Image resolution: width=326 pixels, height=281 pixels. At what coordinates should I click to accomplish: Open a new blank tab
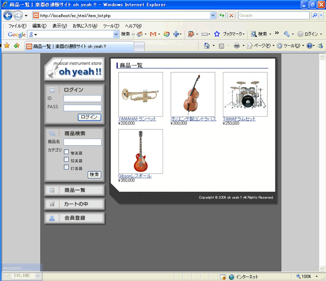[x=139, y=46]
